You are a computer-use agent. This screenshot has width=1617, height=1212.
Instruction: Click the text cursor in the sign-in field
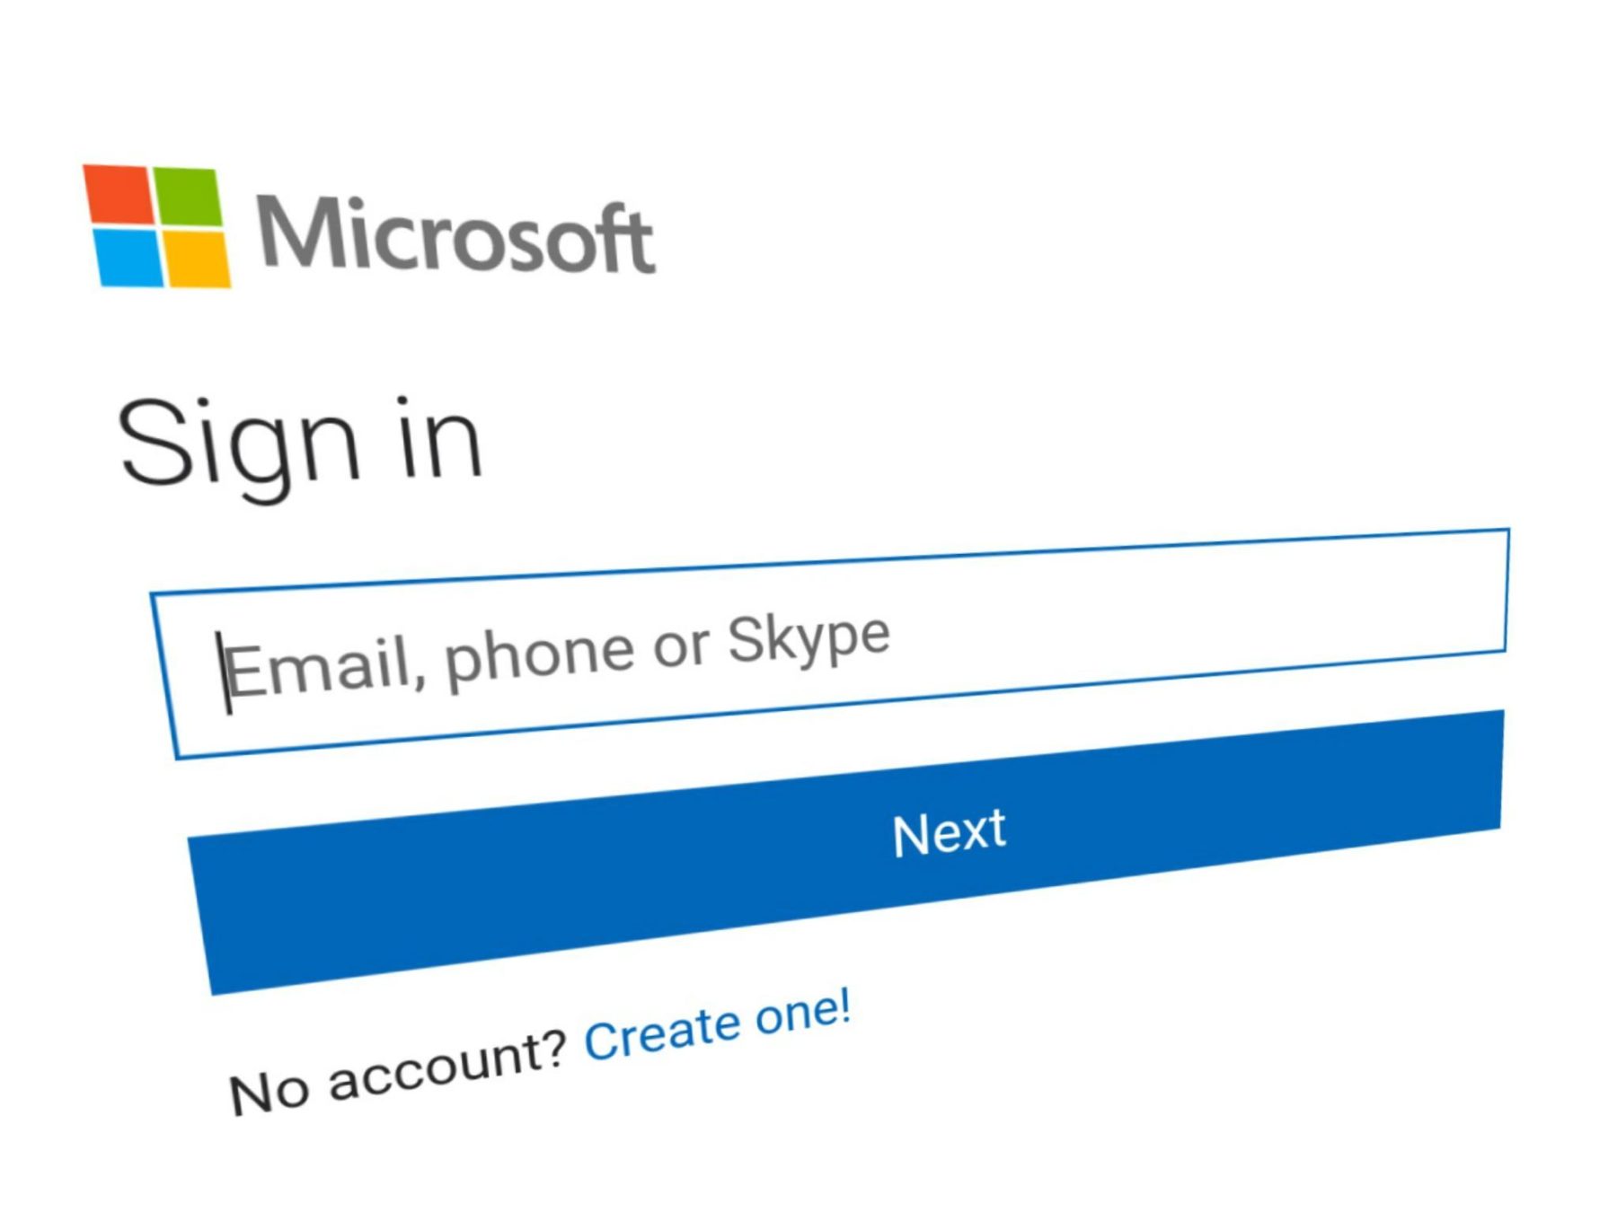(x=225, y=673)
